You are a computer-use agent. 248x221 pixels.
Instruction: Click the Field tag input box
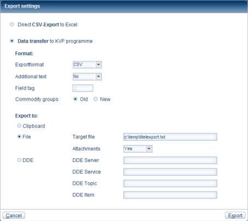coord(83,88)
